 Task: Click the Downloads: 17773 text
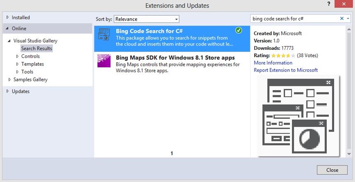[x=274, y=48]
